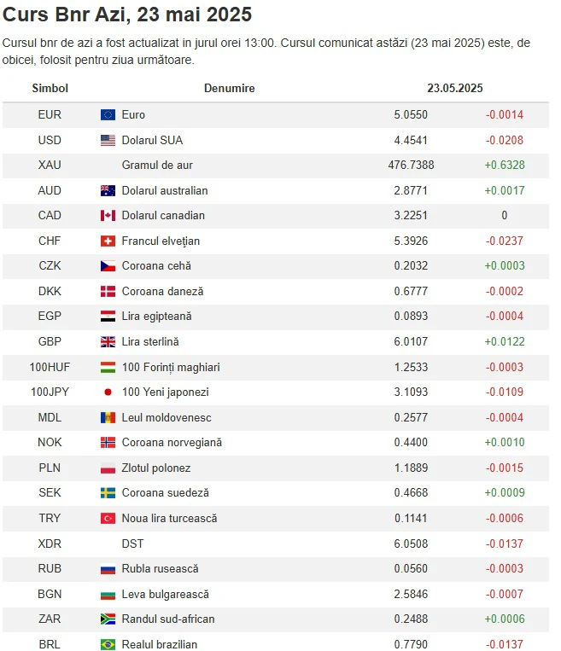Click the XDR symbol cell
Image resolution: width=561 pixels, height=651 pixels.
(50, 543)
